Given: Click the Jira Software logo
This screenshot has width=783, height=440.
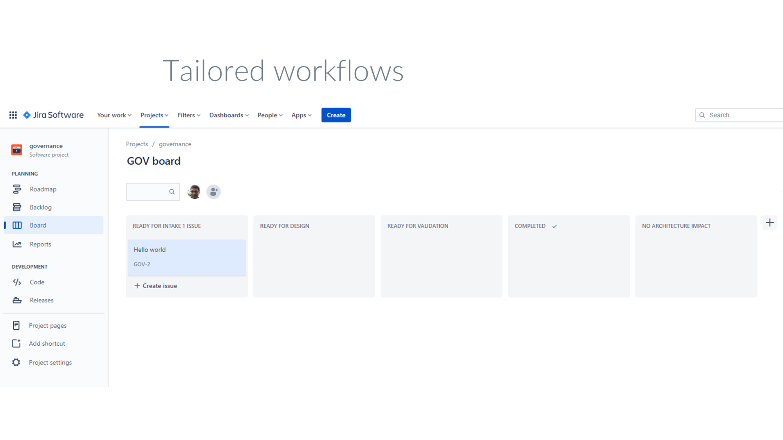Looking at the screenshot, I should (53, 115).
